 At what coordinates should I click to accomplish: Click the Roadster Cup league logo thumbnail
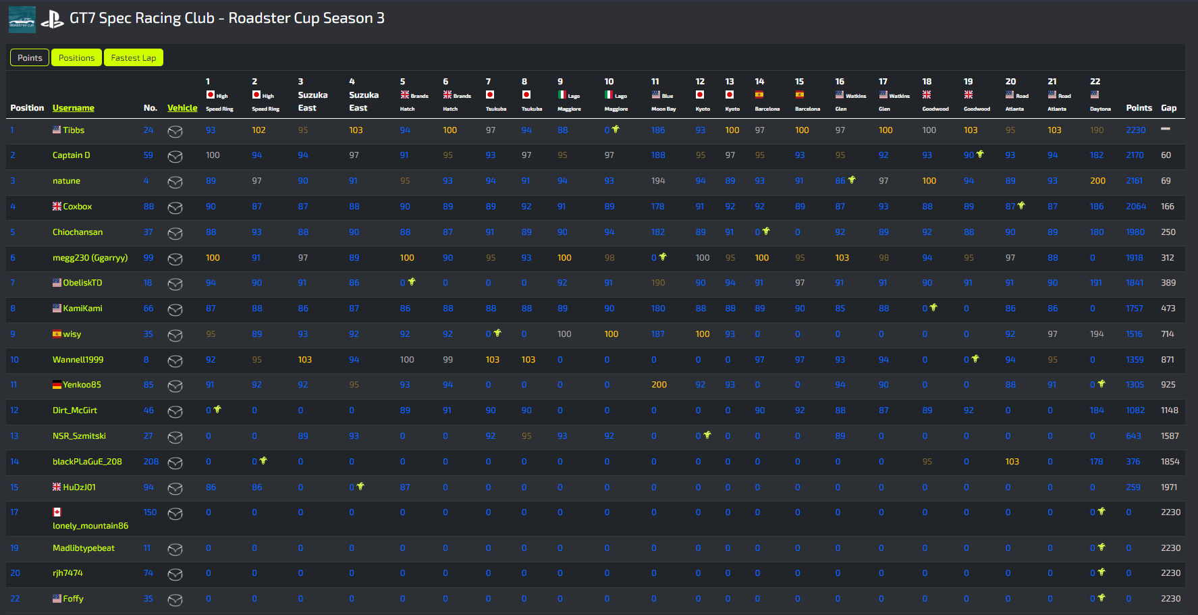point(22,20)
